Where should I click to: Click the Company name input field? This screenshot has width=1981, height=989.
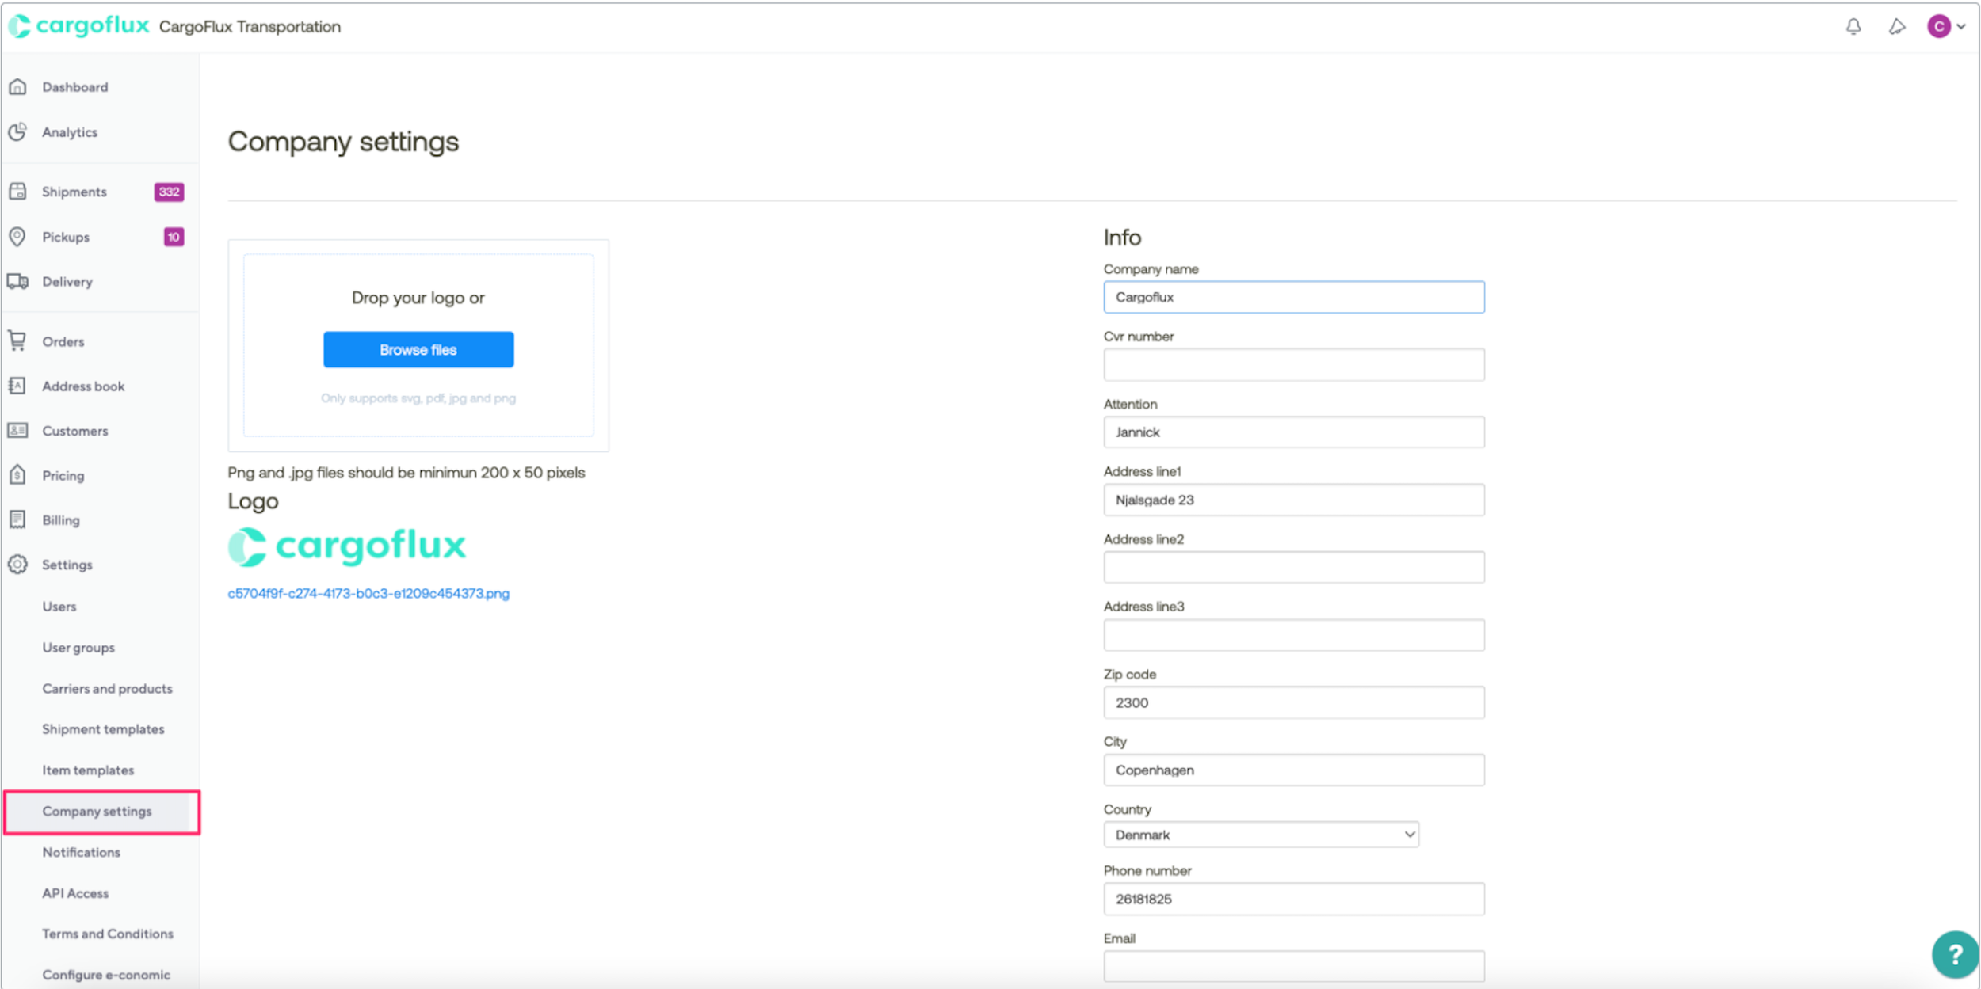1294,297
